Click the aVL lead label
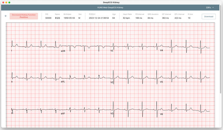 63,82
